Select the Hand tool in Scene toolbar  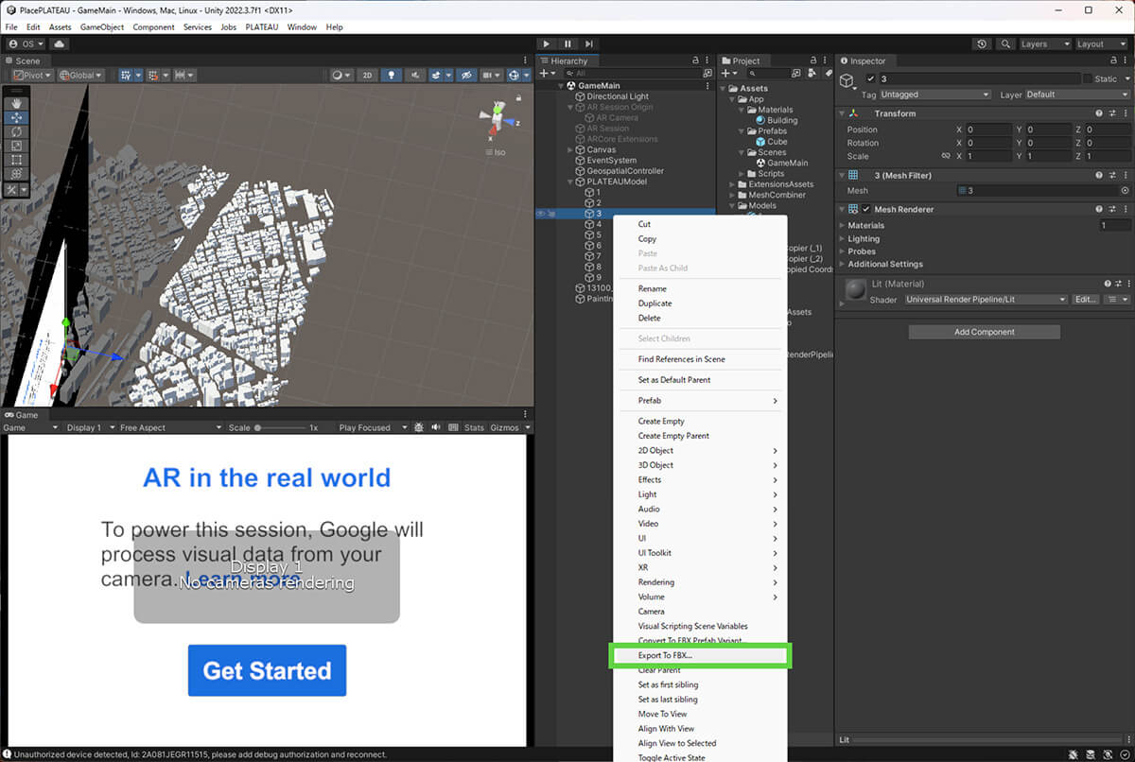click(x=16, y=103)
